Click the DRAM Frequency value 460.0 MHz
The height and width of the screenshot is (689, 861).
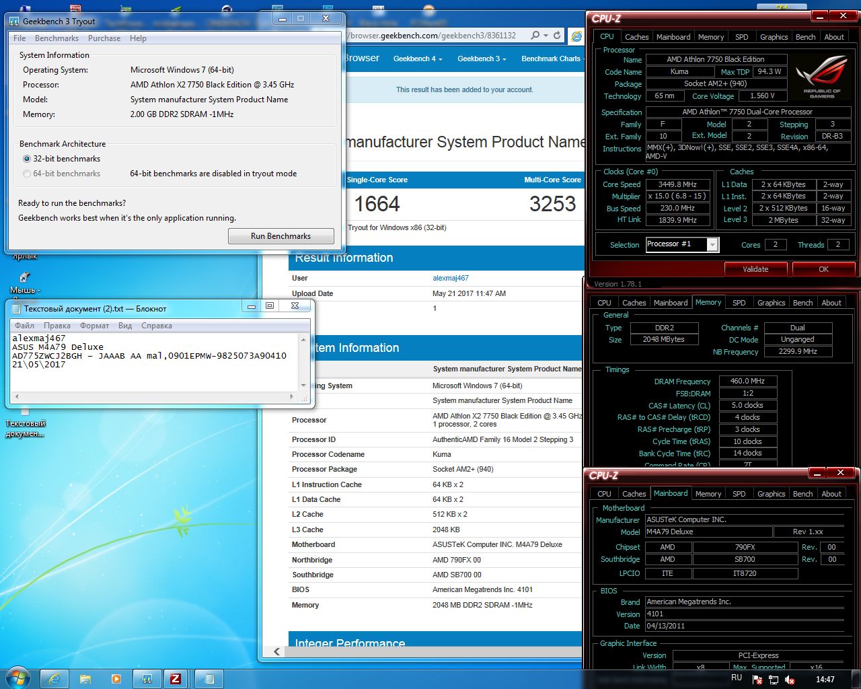(747, 381)
